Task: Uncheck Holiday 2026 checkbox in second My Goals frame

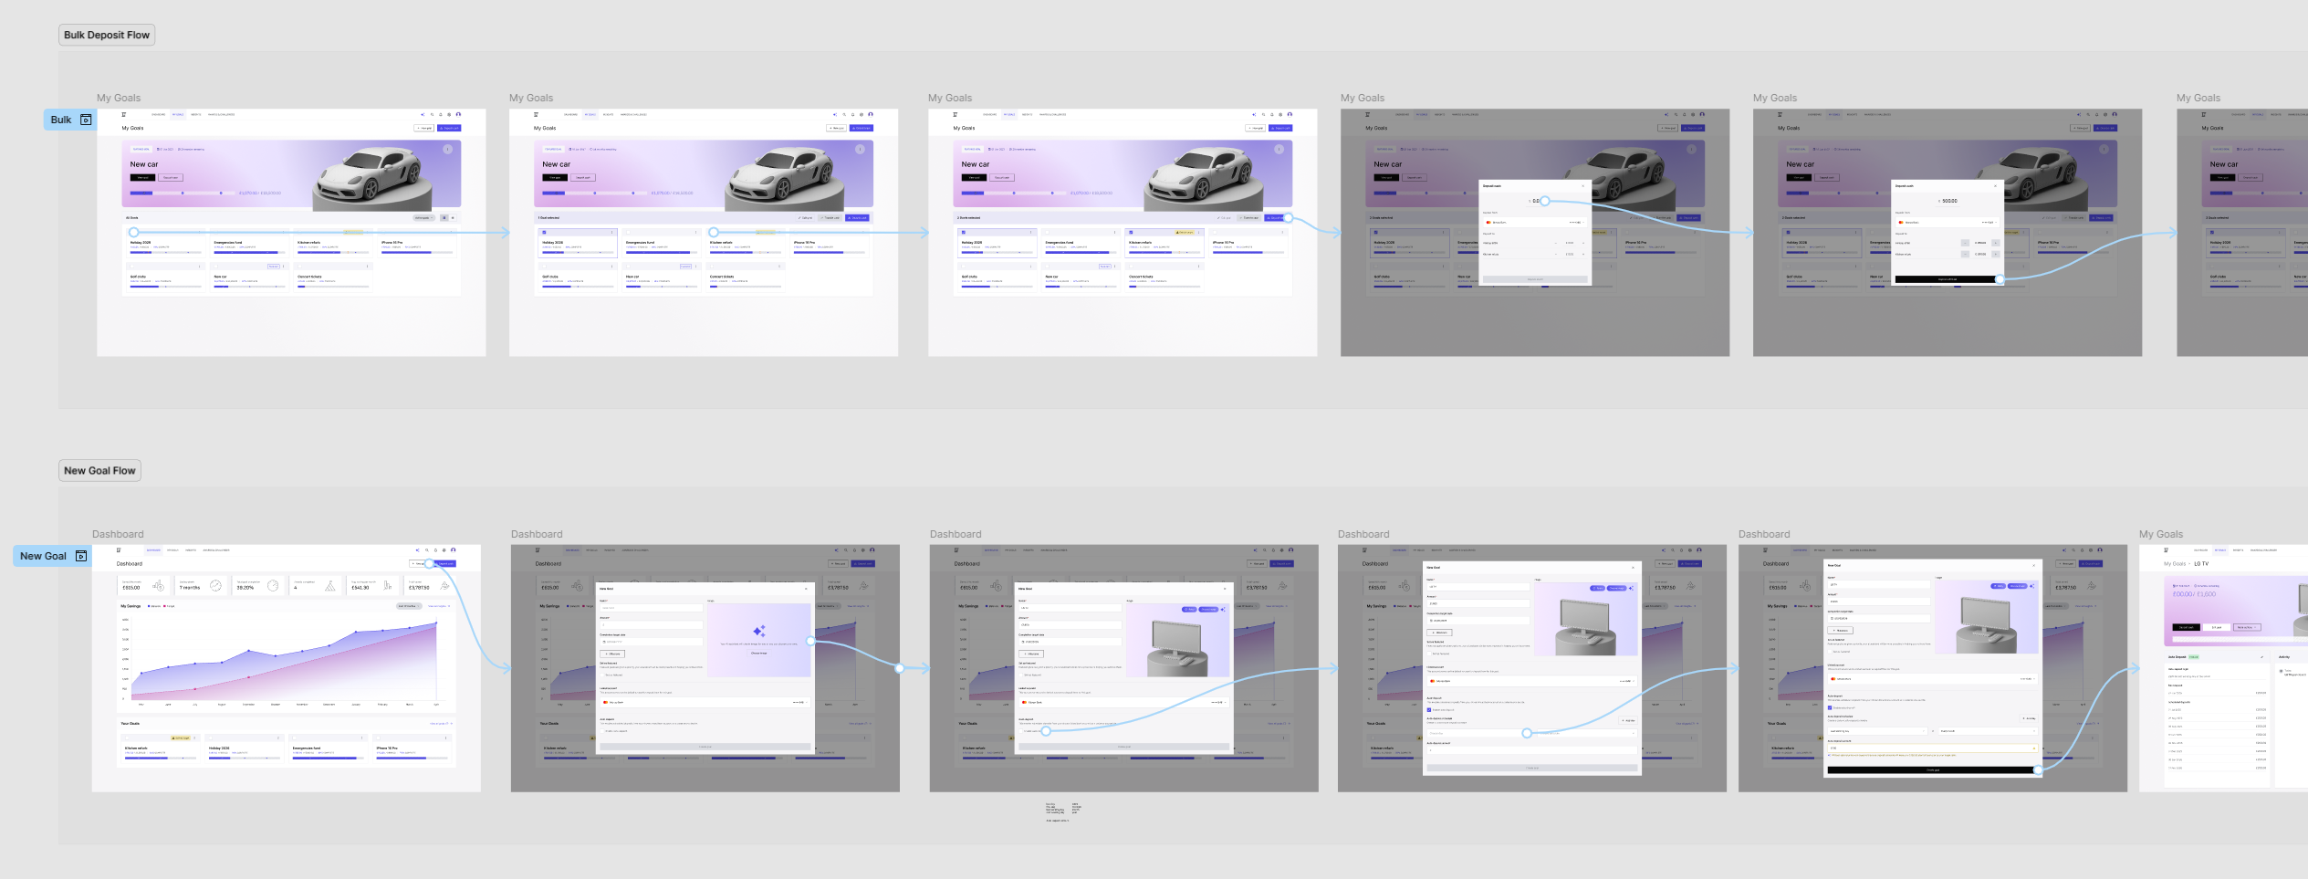Action: click(x=545, y=233)
